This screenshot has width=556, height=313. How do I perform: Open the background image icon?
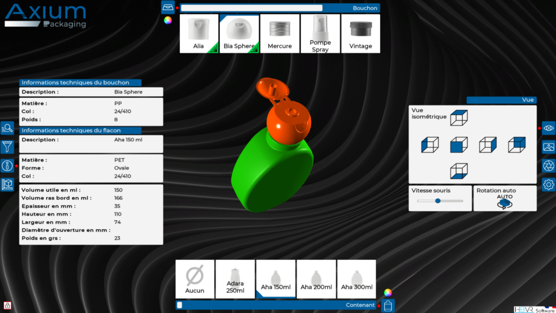(x=548, y=147)
